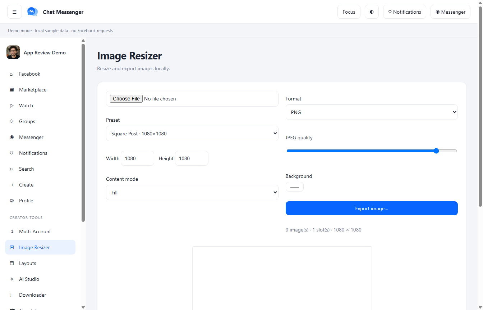The width and height of the screenshot is (483, 310).
Task: Click the Multi-Account icon in sidebar
Action: [x=11, y=232]
